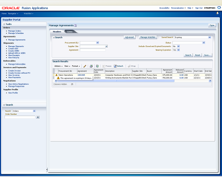This screenshot has height=177, width=222.
Task: Open the Personalization menu
Action: point(178,8)
